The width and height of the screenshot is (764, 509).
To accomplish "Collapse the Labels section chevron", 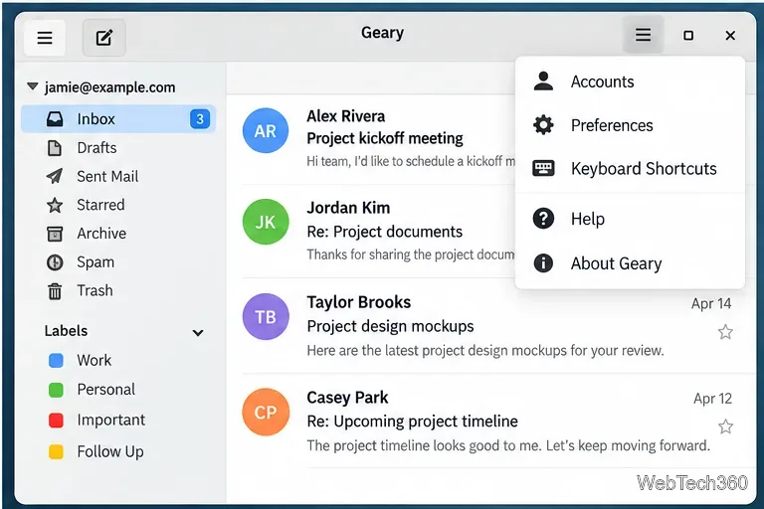I will click(x=198, y=333).
